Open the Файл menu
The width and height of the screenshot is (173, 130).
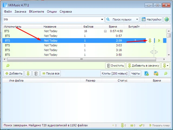[x=8, y=12]
